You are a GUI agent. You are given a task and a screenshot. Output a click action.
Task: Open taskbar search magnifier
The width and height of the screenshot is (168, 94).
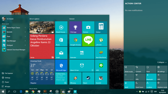point(9,92)
